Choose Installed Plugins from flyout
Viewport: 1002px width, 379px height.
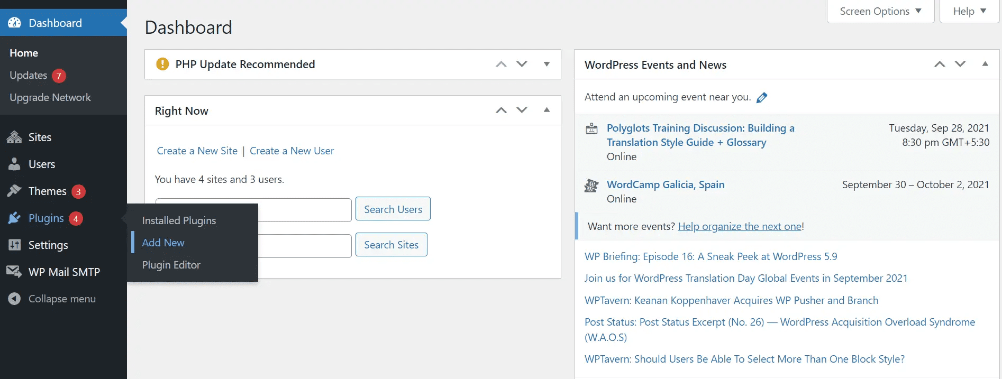coord(179,220)
